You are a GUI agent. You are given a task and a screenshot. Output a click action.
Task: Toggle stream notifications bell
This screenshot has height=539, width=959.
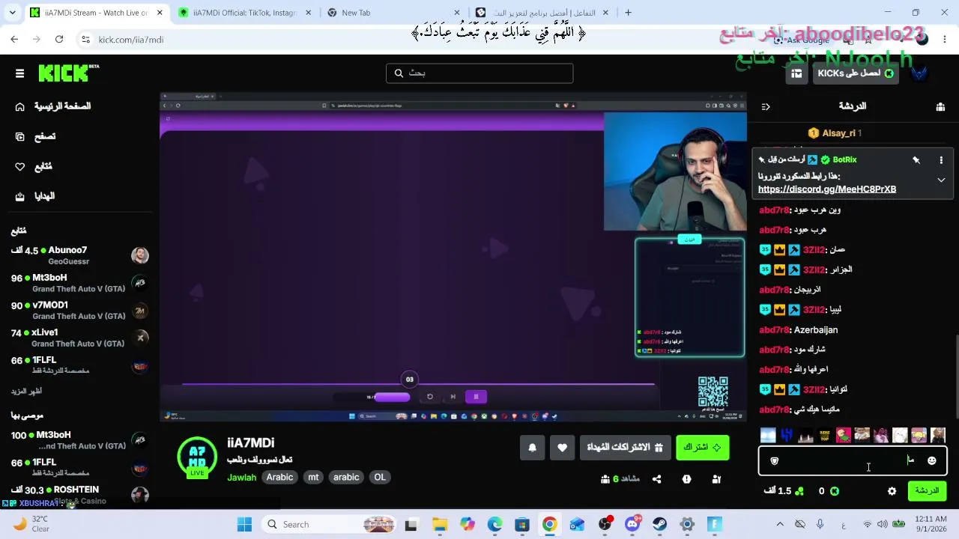pos(533,447)
